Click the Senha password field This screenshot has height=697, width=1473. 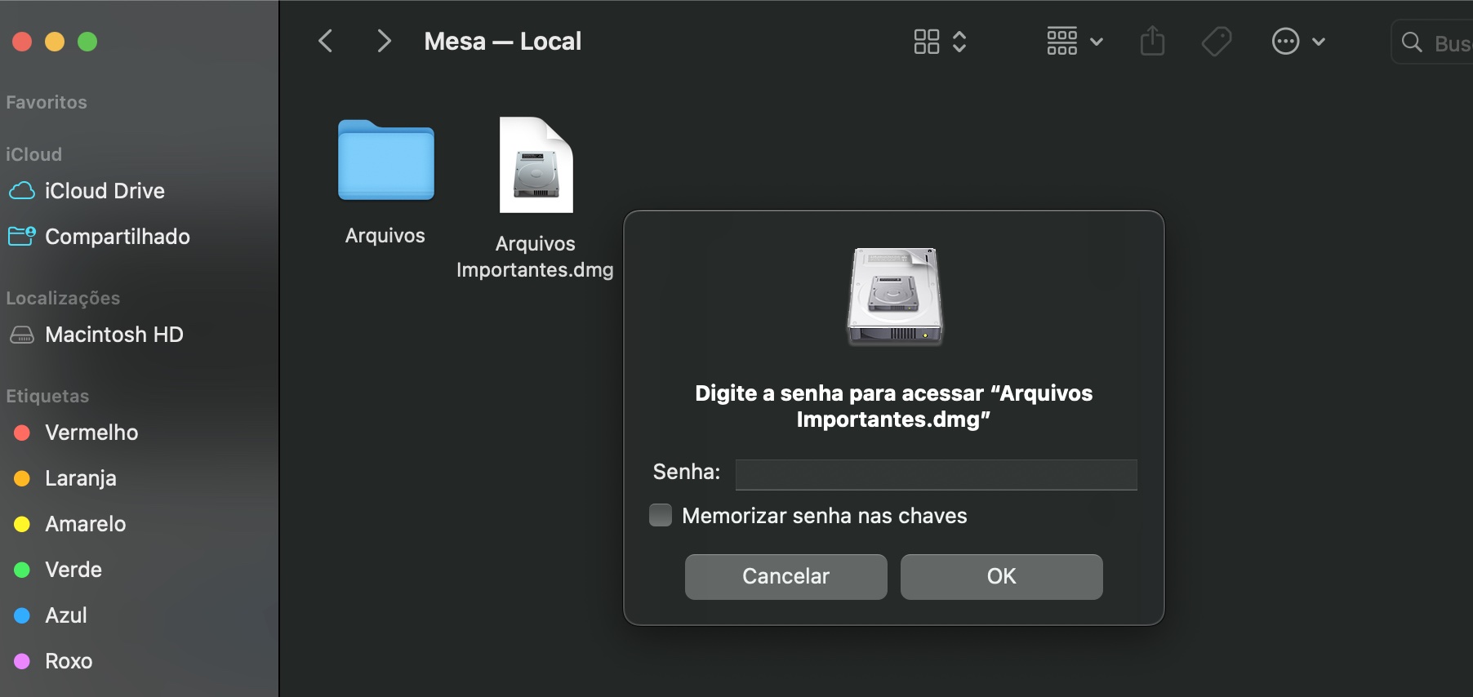937,474
